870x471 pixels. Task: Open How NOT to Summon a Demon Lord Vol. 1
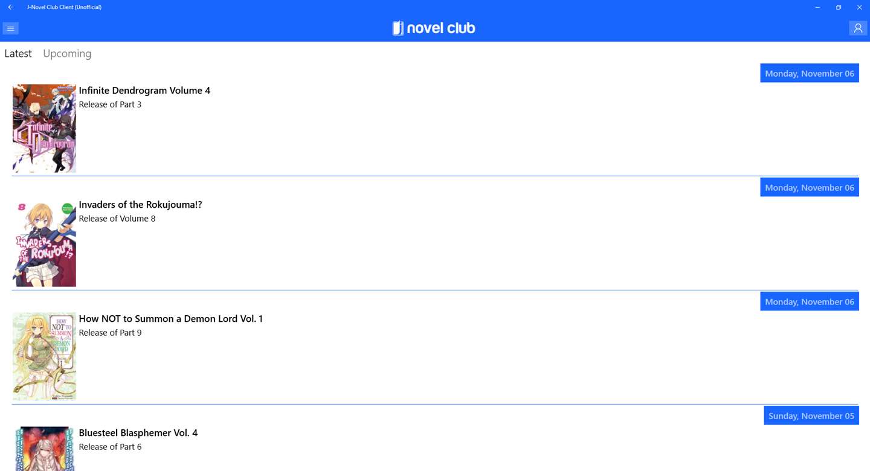(170, 319)
